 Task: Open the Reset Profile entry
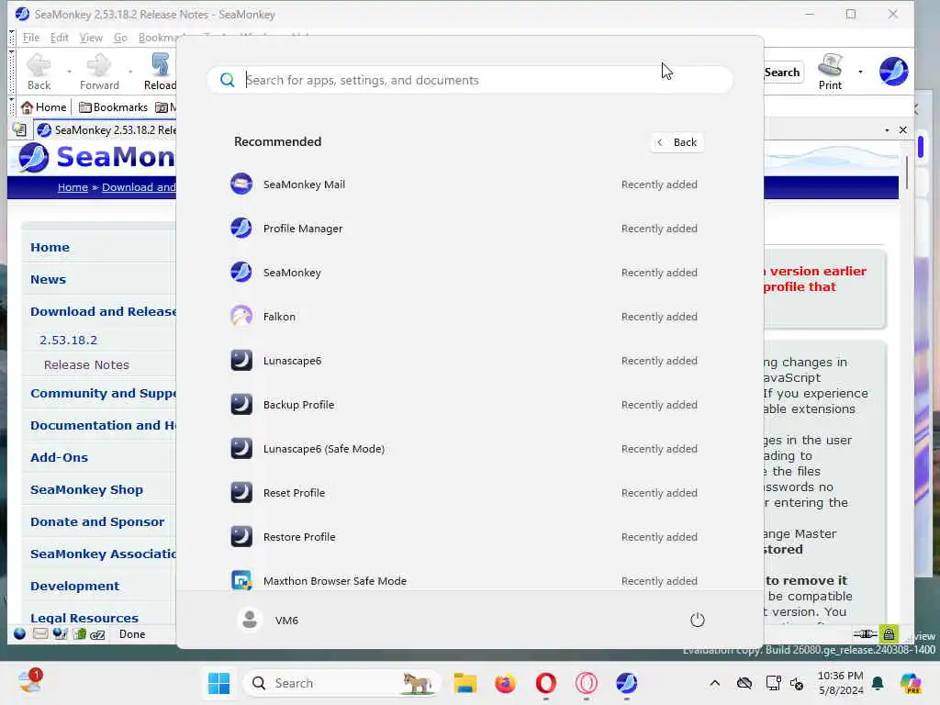click(465, 493)
